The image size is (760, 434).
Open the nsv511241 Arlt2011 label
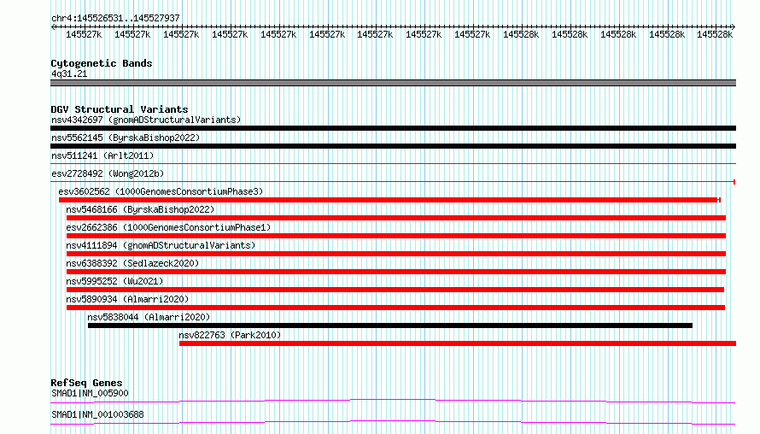pyautogui.click(x=102, y=155)
